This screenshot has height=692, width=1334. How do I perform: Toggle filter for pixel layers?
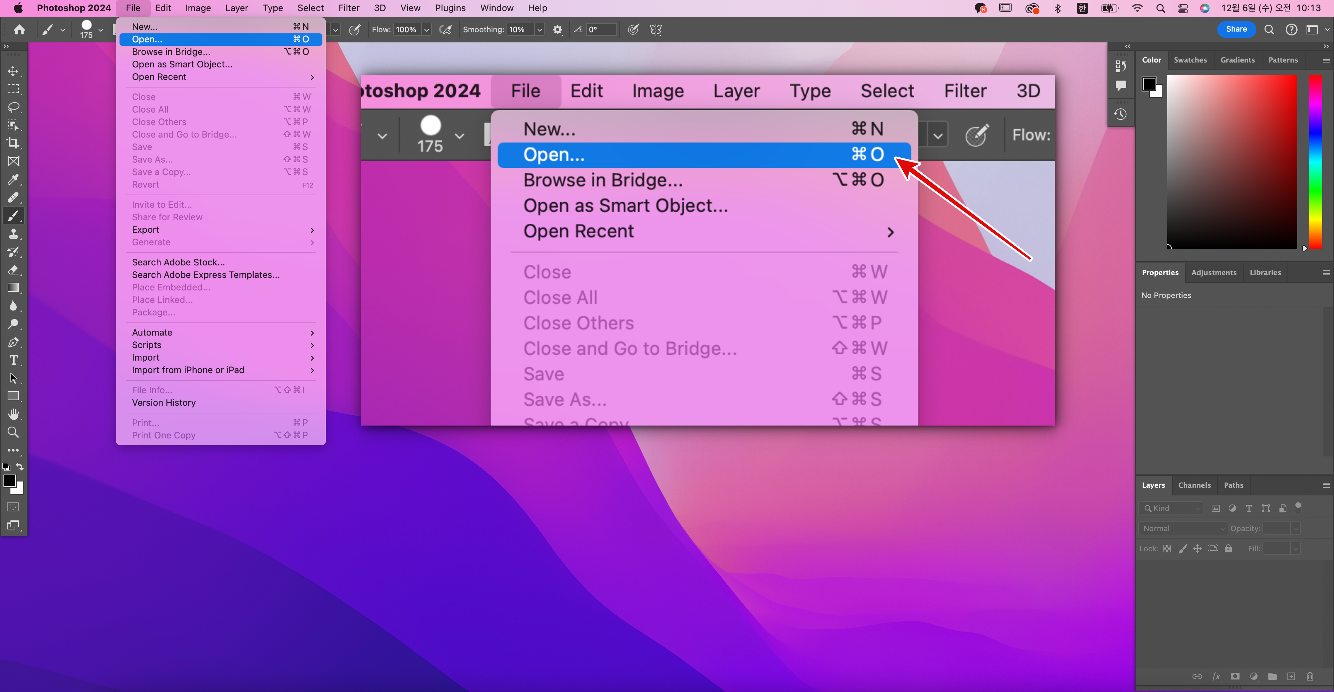click(1216, 508)
